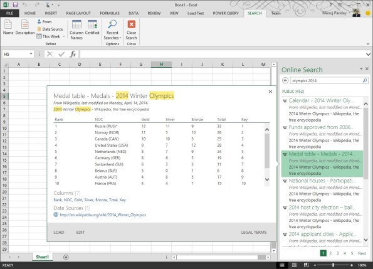This screenshot has width=373, height=269.
Task: Click the Save icon in quick access toolbar
Action: (x=15, y=4)
